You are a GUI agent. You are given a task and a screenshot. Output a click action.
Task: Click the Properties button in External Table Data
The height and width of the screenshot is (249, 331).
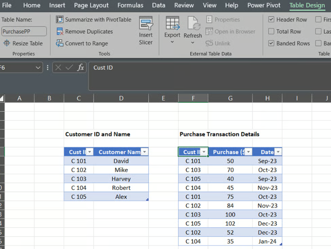(224, 19)
